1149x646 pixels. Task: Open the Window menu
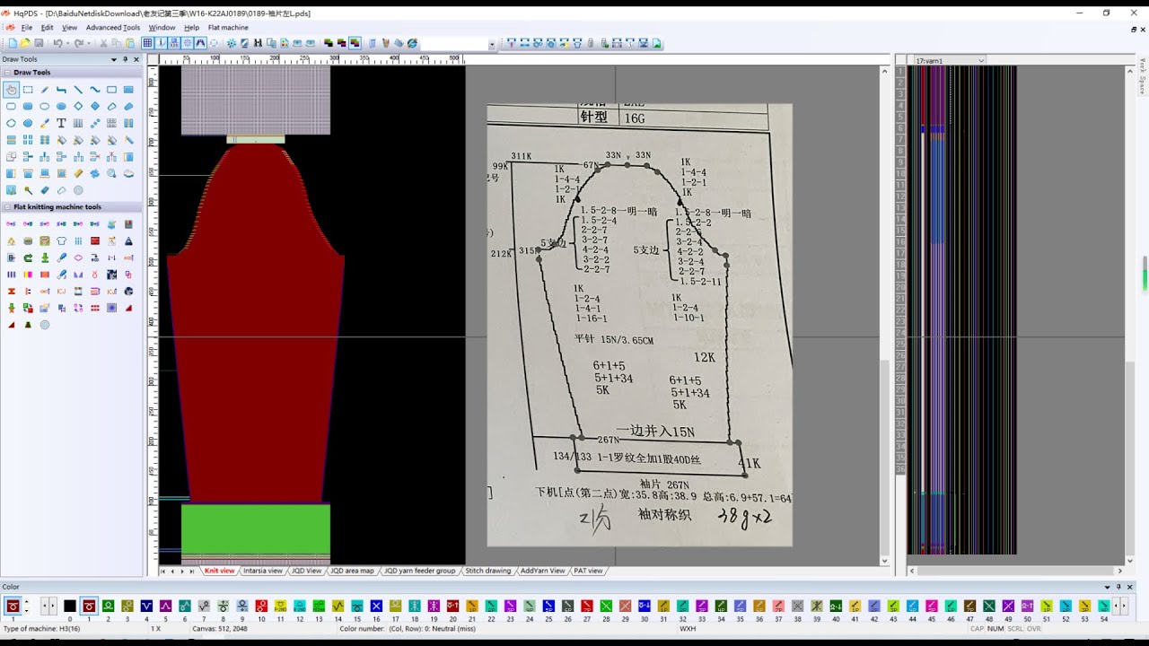(x=162, y=28)
